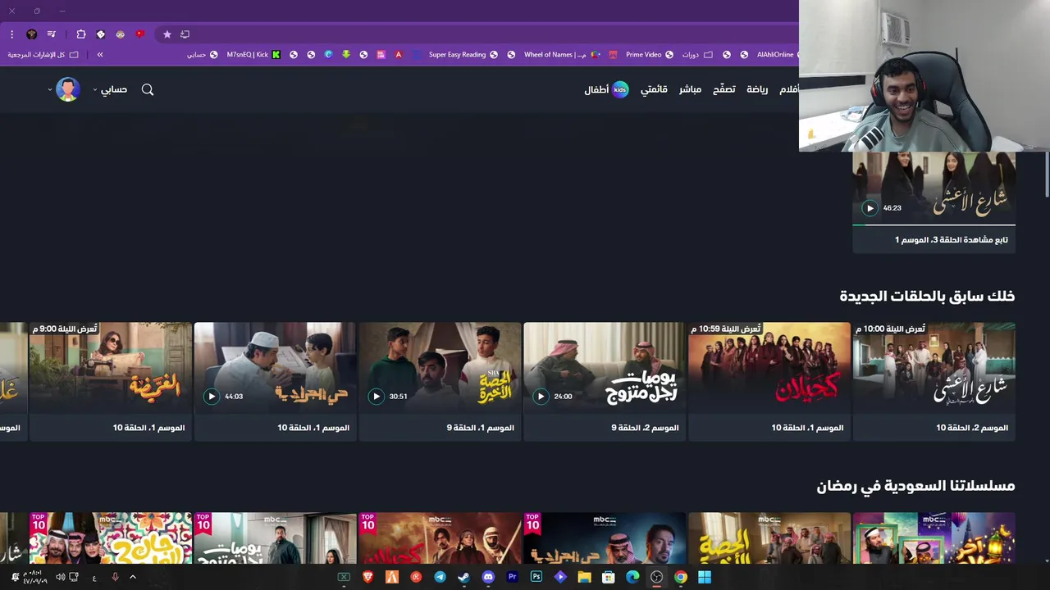Open the حسابي account dropdown in header
The image size is (1050, 590).
(110, 89)
